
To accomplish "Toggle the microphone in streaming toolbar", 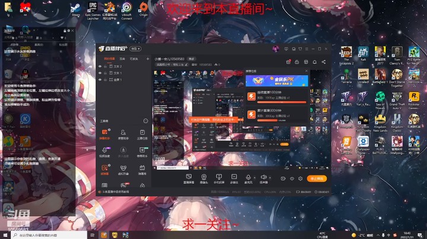I will tap(248, 179).
